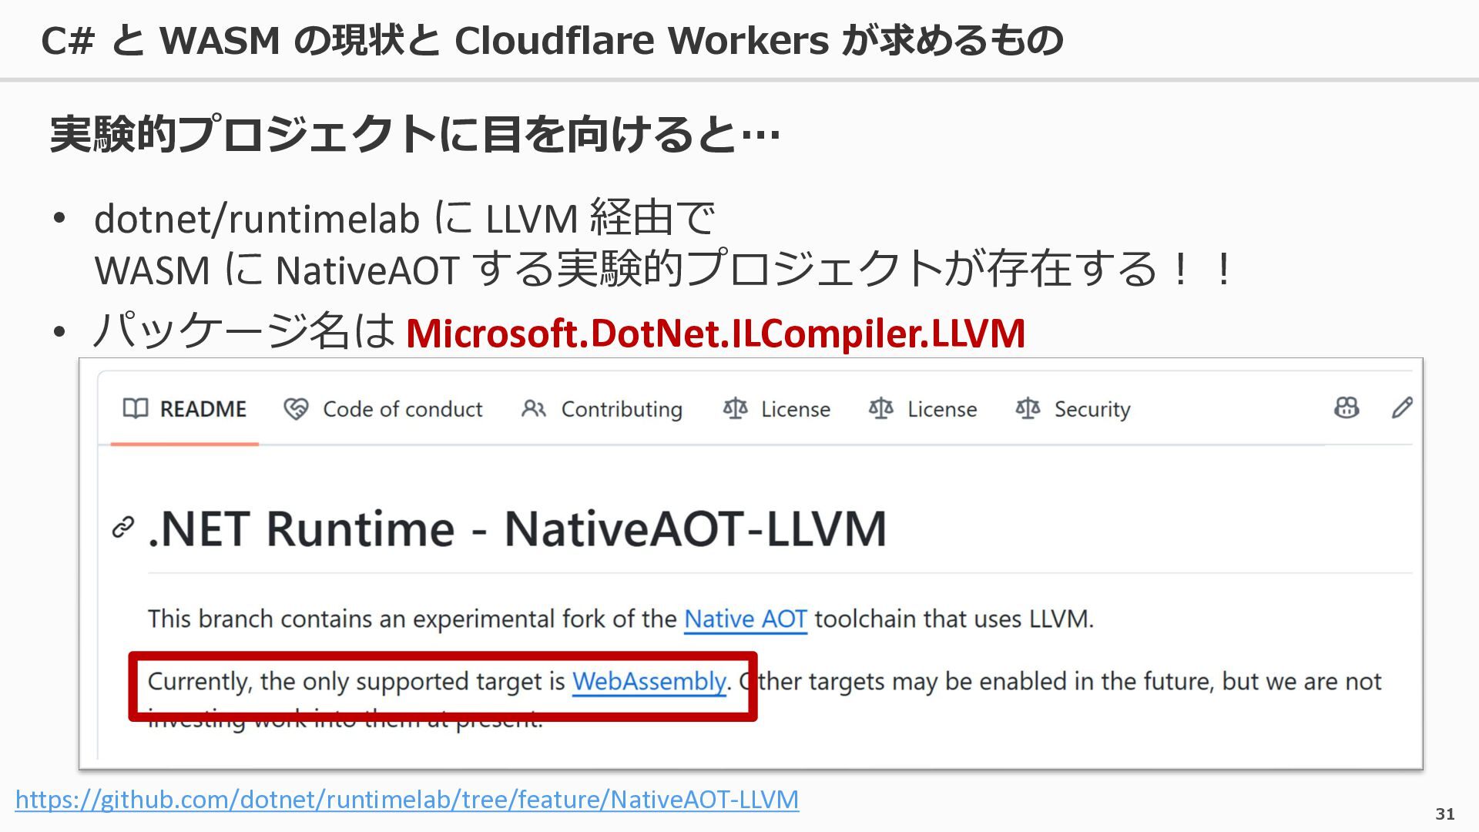Viewport: 1479px width, 832px height.
Task: Click the slide page number 31
Action: point(1445,814)
